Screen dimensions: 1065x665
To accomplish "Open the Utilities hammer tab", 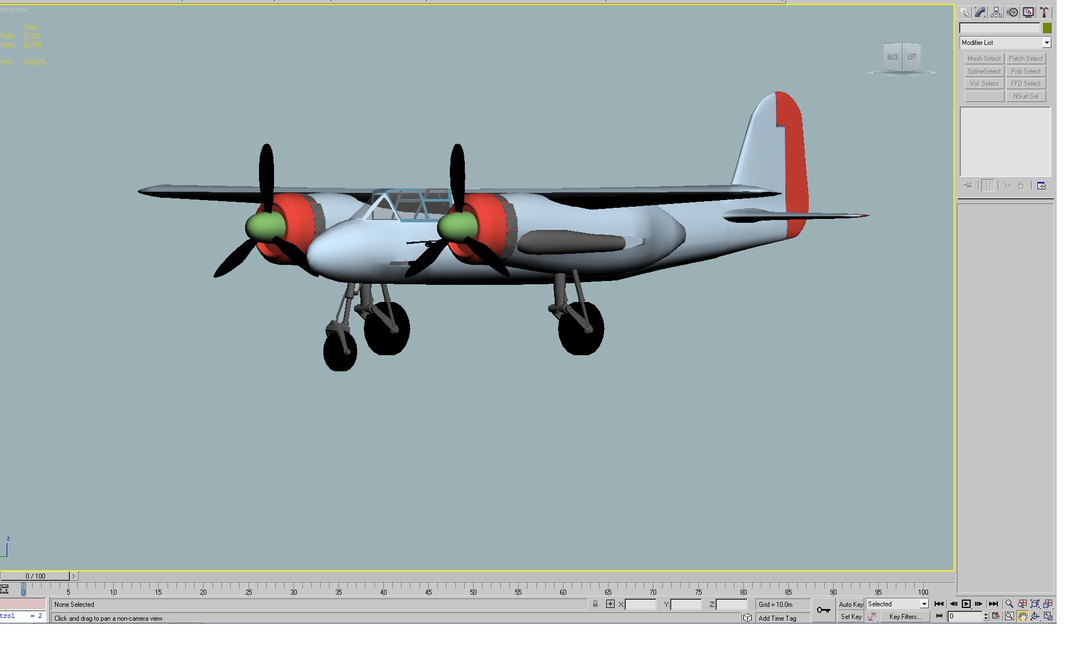I will point(1044,12).
